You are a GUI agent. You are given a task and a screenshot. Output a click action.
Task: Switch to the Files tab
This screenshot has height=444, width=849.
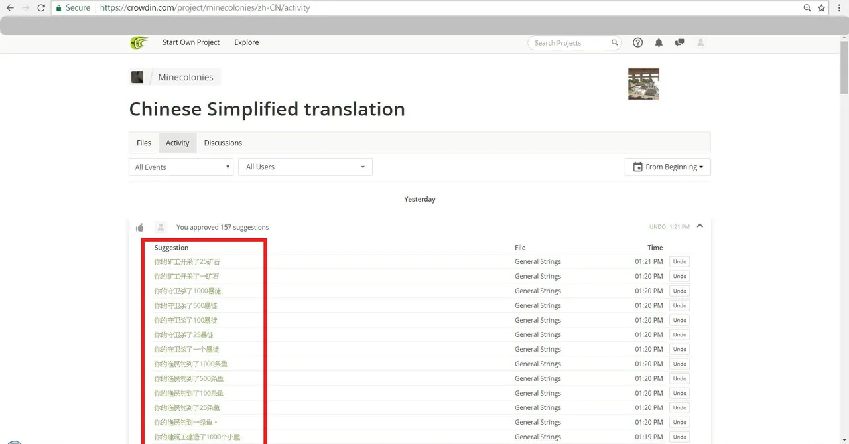point(144,143)
